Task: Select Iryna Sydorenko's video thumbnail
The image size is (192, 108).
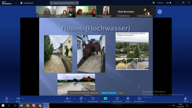Action: (x=66, y=12)
